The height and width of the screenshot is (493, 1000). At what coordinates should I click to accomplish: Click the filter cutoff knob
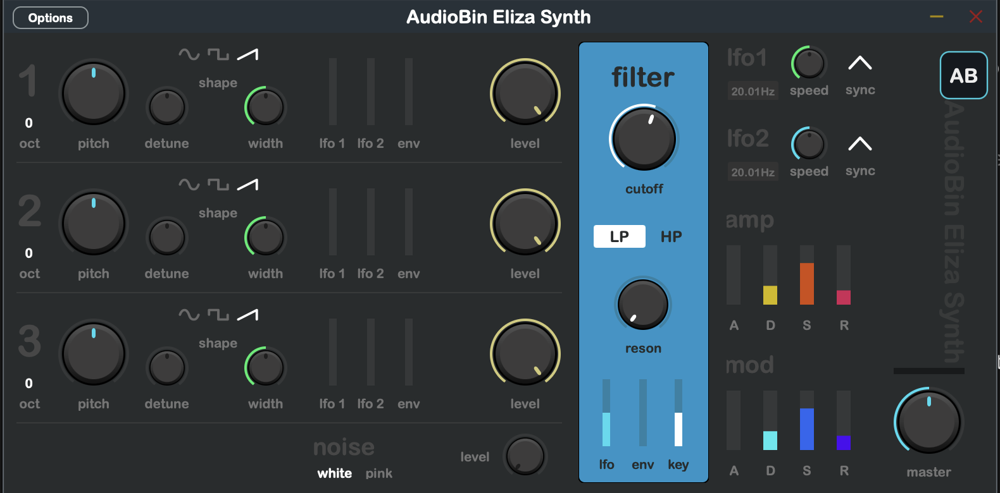click(x=644, y=139)
